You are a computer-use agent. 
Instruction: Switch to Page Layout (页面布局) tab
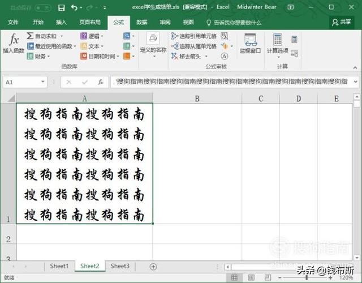coord(90,22)
